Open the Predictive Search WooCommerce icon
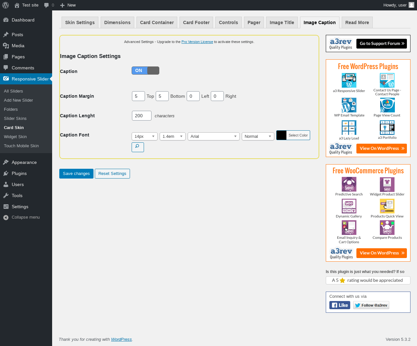 [x=349, y=184]
